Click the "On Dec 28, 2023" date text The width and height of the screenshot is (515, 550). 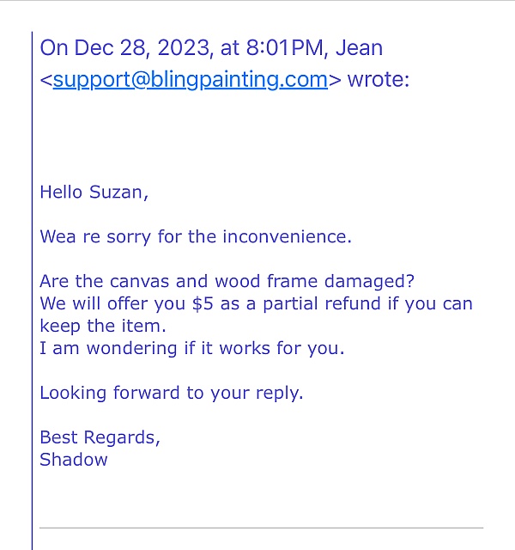[x=125, y=48]
